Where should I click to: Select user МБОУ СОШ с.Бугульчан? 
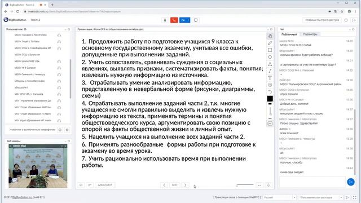pos(27,55)
